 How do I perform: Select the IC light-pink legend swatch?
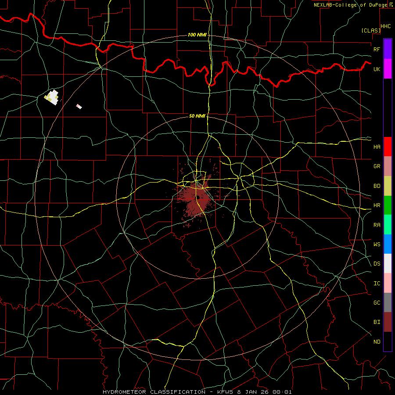click(x=388, y=283)
